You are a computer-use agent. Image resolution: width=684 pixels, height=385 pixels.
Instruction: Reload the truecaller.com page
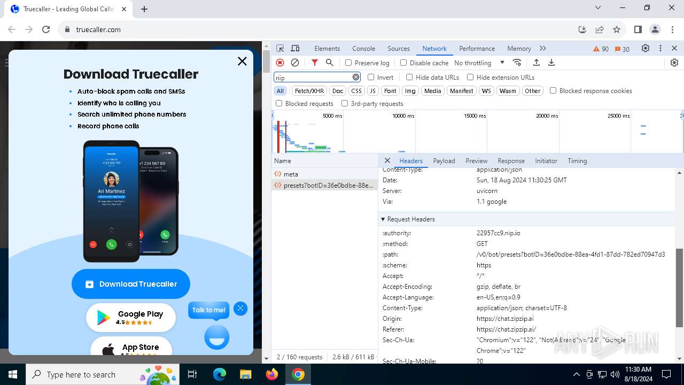click(46, 29)
